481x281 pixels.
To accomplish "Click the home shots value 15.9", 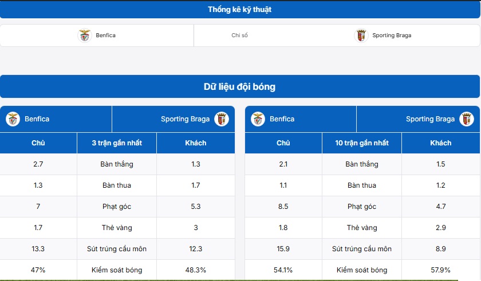I will point(283,249).
